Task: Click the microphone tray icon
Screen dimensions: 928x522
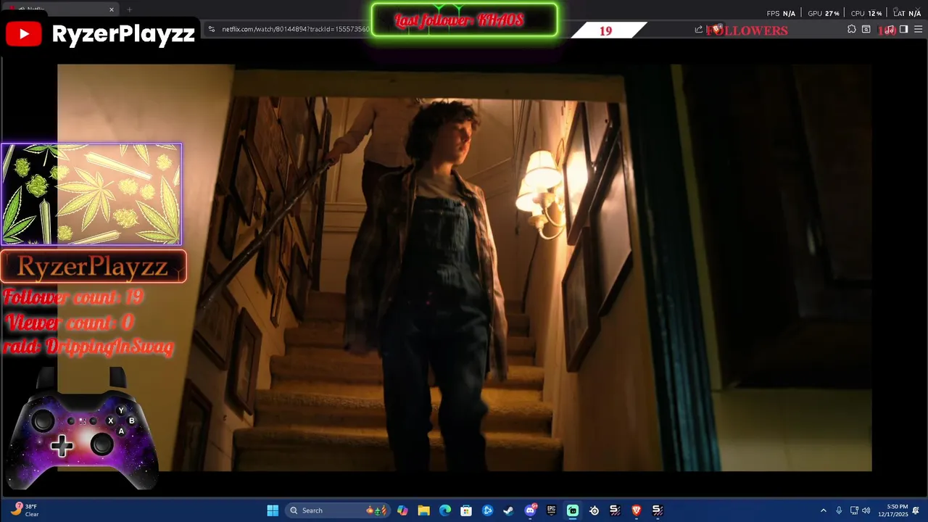Action: coord(839,510)
